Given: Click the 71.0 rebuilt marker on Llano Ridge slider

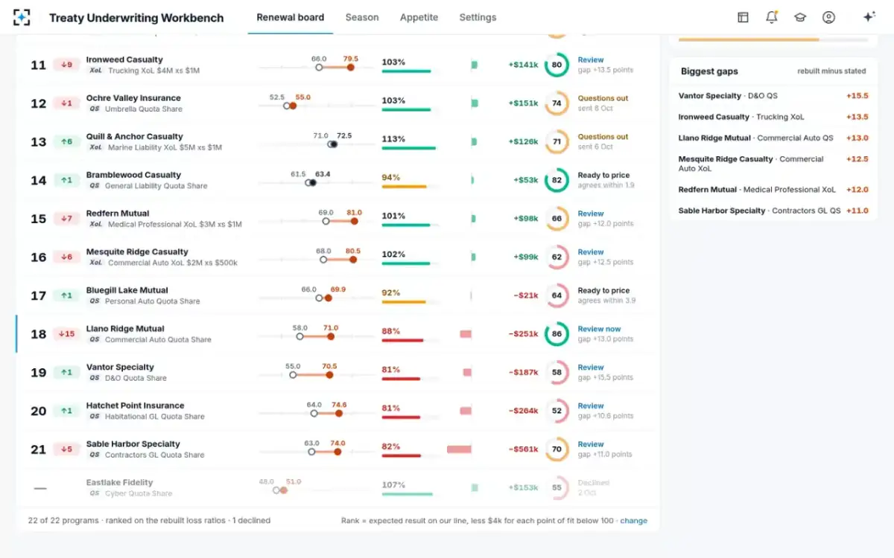Looking at the screenshot, I should point(331,336).
